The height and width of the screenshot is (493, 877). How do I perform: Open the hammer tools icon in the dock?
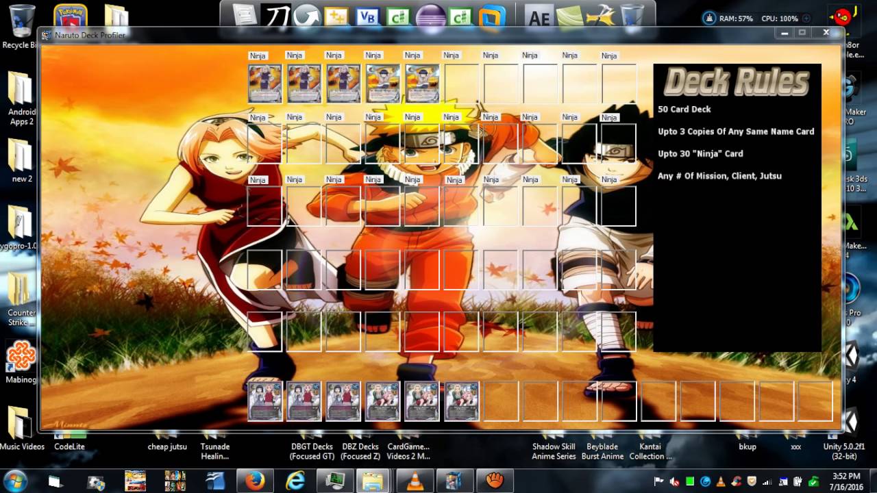click(601, 16)
